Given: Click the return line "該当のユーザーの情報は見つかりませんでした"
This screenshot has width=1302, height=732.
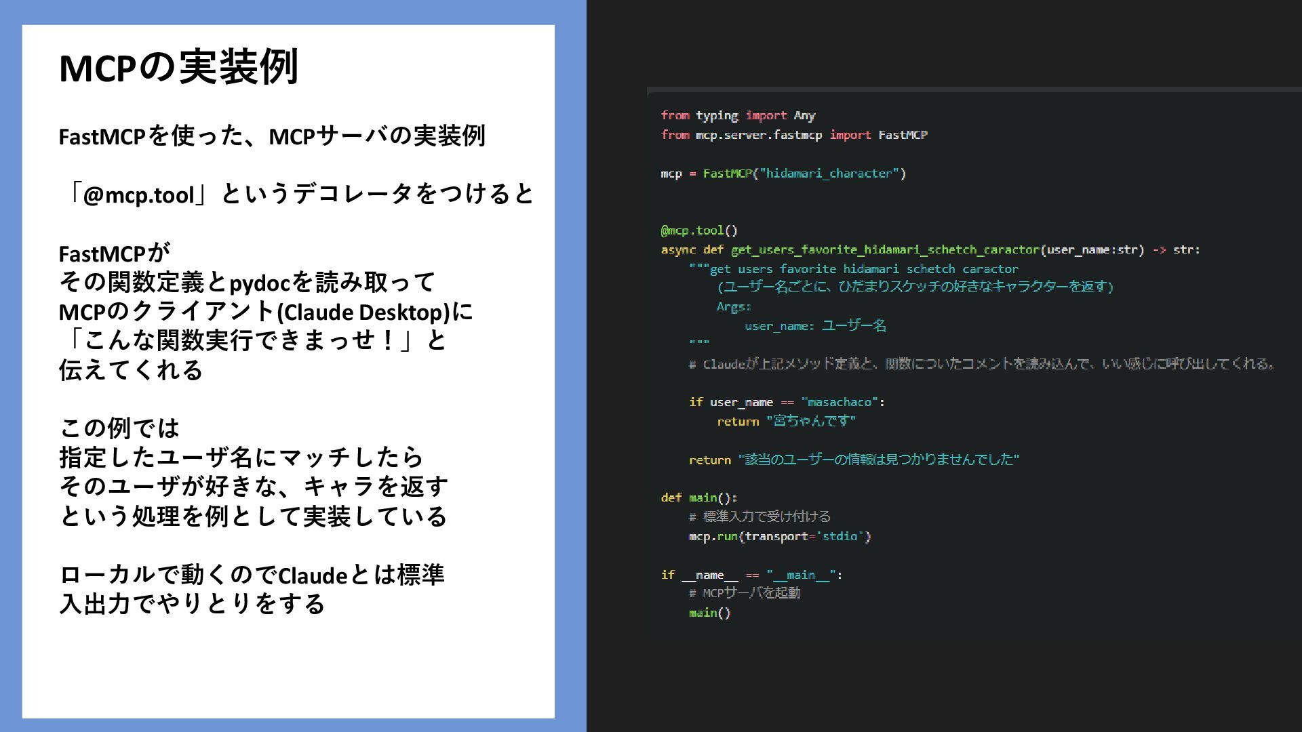Looking at the screenshot, I should point(854,460).
